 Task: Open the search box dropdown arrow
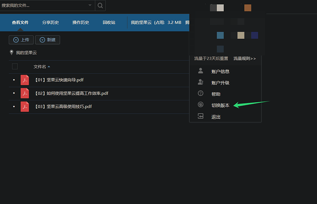tap(90, 5)
